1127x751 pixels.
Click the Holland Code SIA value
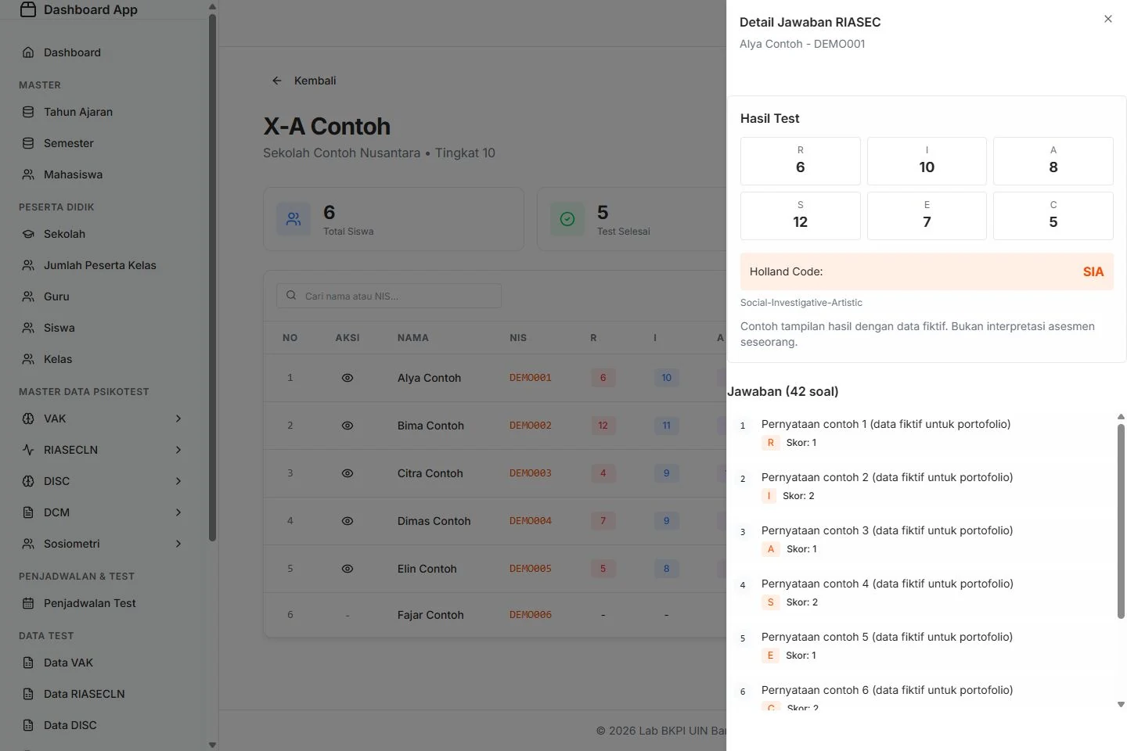click(1093, 271)
